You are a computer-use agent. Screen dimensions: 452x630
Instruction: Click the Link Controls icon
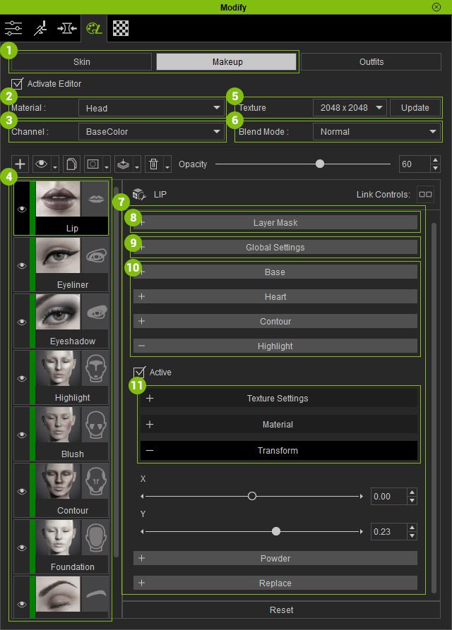point(425,194)
